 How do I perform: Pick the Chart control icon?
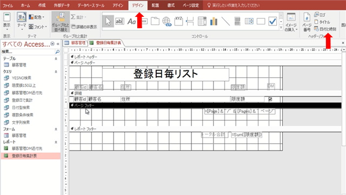pyautogui.click(x=214, y=22)
